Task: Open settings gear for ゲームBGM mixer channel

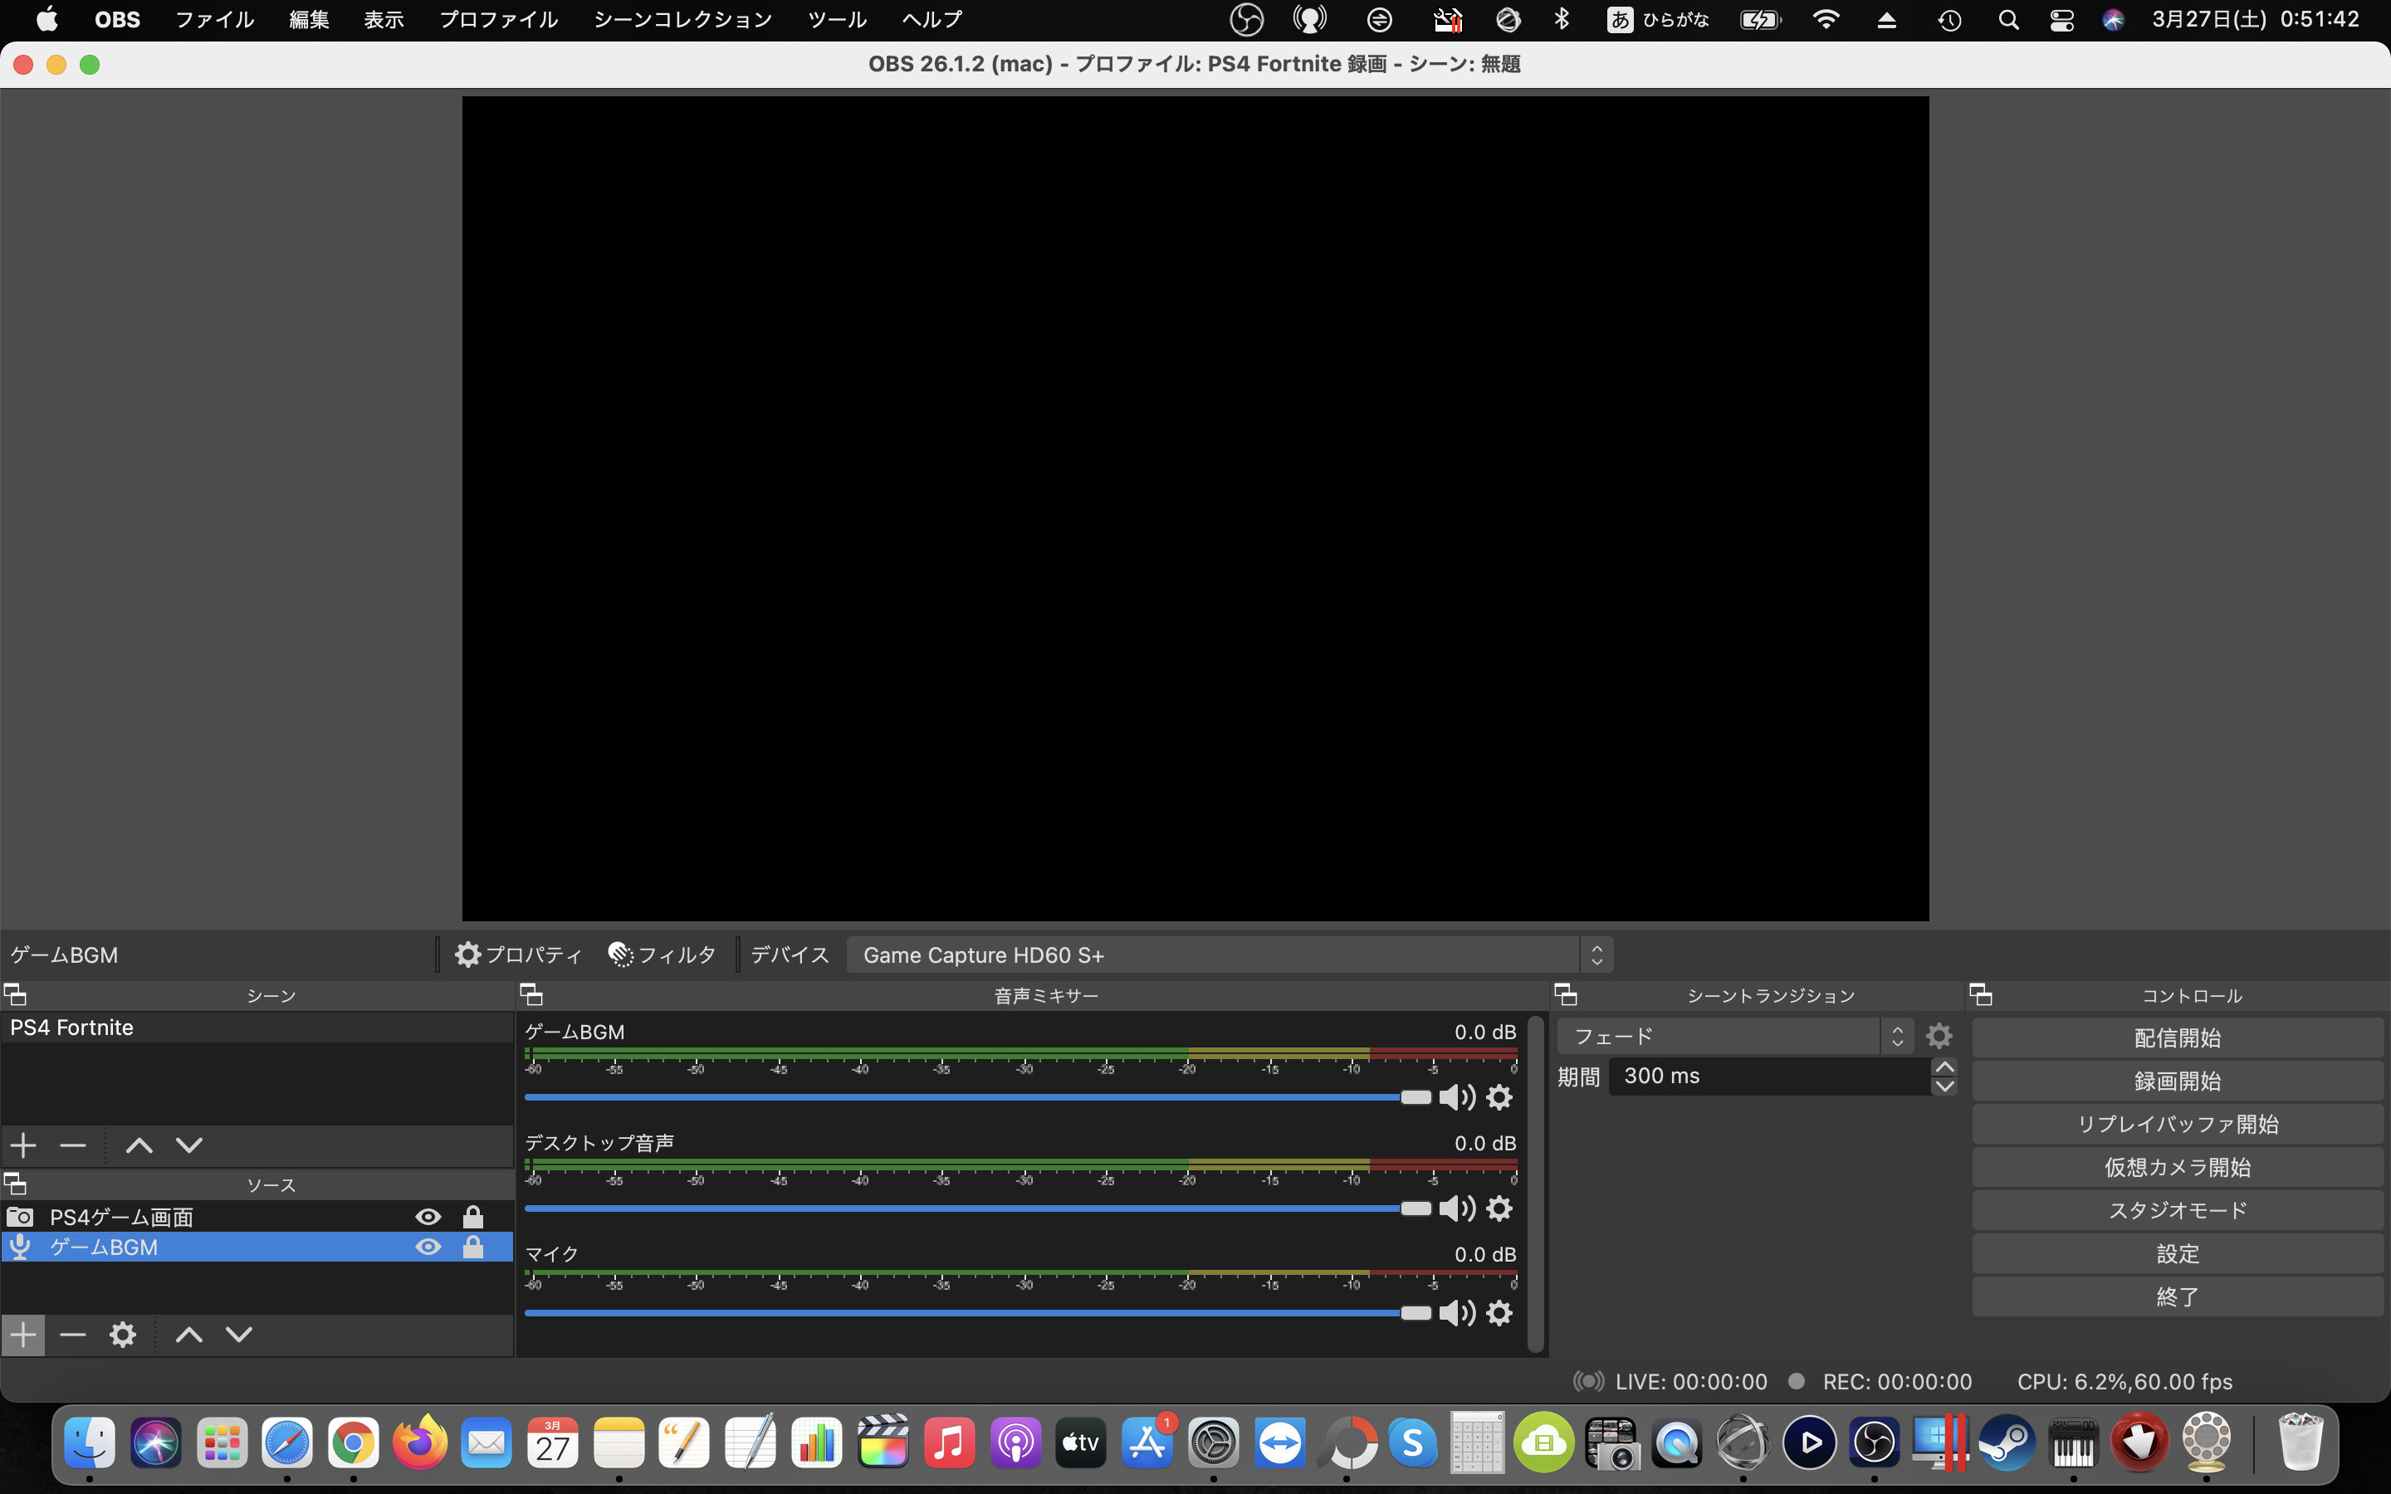Action: [x=1500, y=1096]
